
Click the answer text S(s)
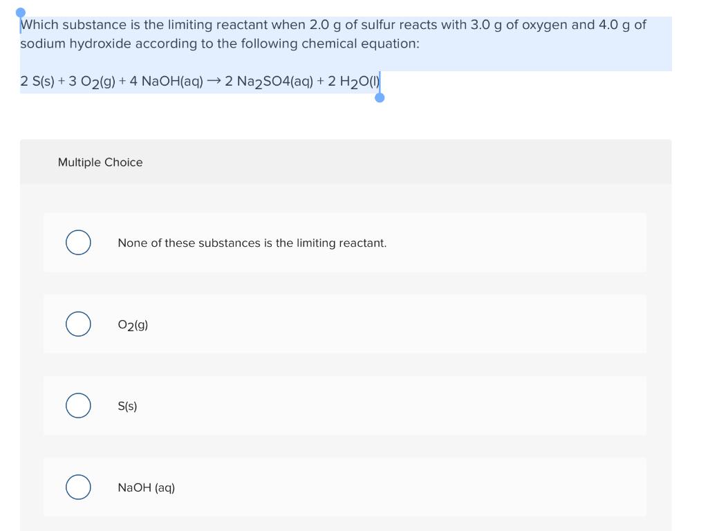coord(127,405)
